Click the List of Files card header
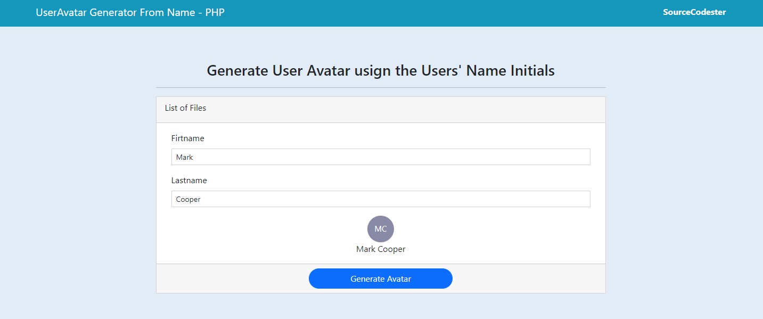 pyautogui.click(x=185, y=108)
